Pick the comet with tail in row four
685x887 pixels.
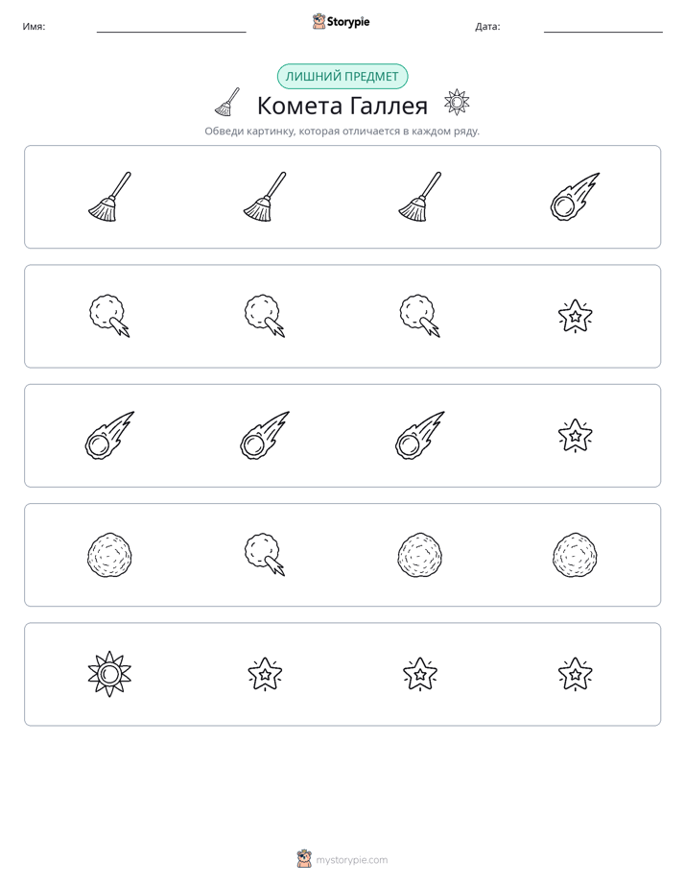265,555
